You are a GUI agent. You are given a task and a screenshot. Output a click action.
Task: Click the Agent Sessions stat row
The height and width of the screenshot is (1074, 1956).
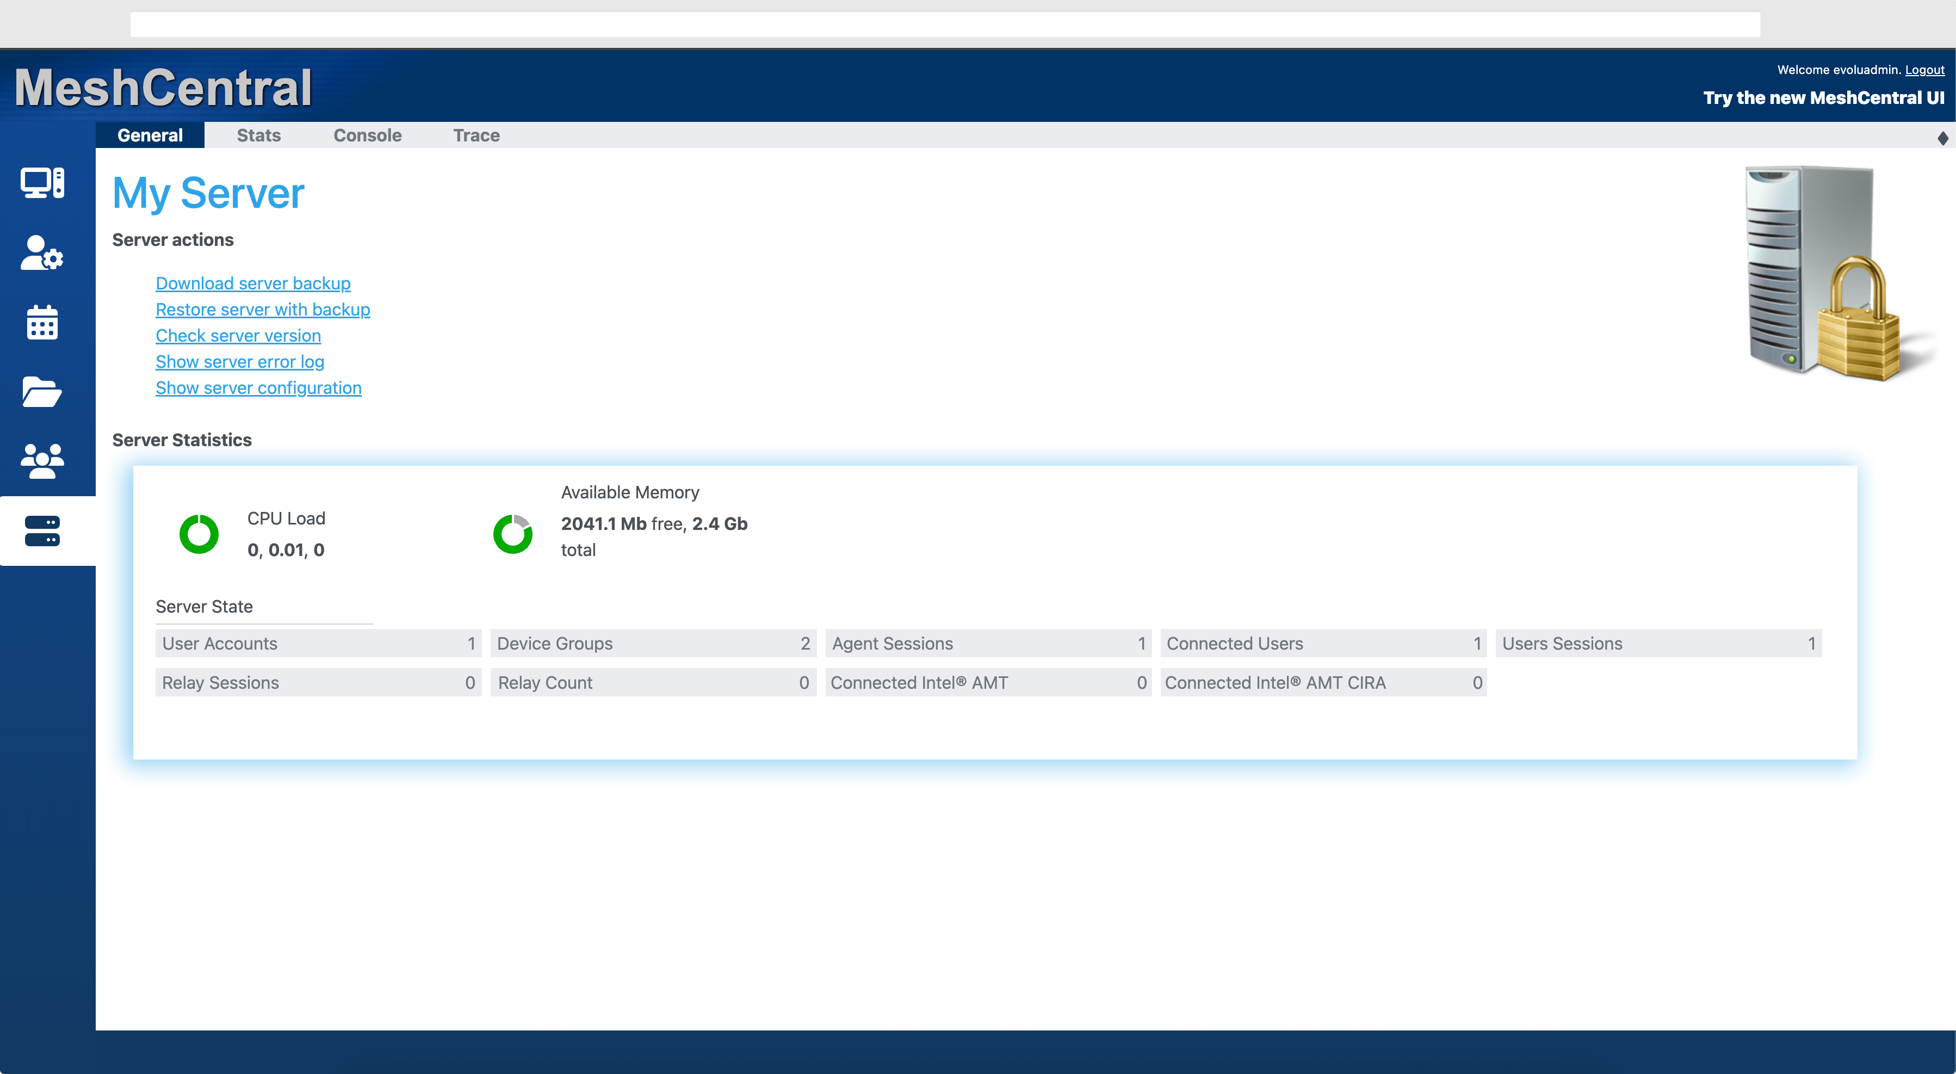(x=989, y=643)
